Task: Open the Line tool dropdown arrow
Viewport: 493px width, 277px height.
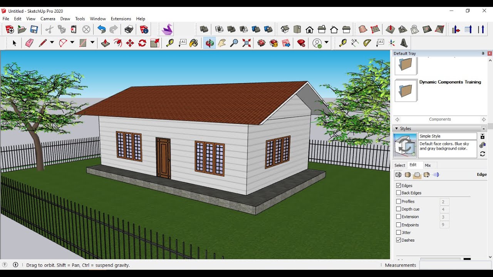Action: [x=52, y=43]
